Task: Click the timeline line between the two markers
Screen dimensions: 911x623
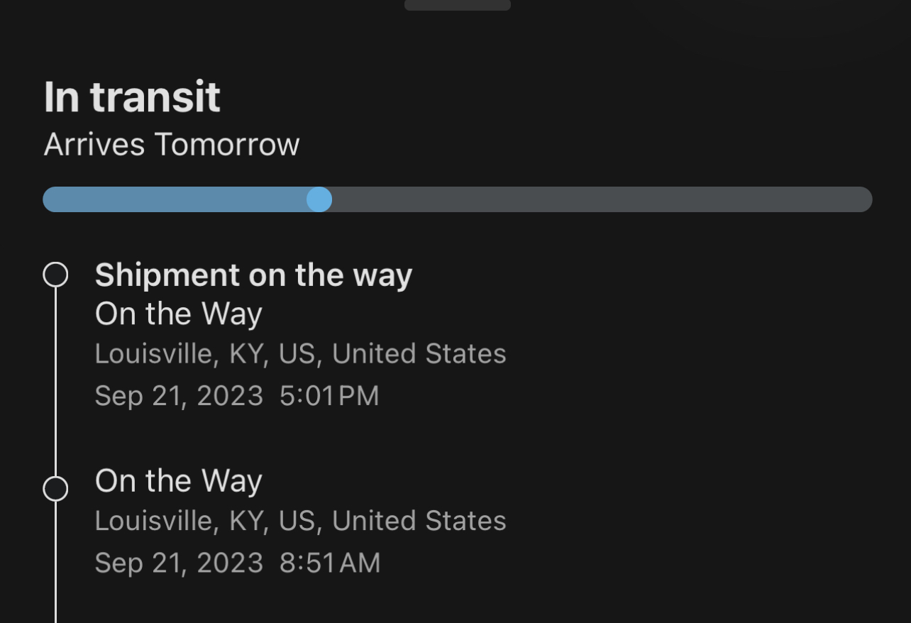Action: 55,381
